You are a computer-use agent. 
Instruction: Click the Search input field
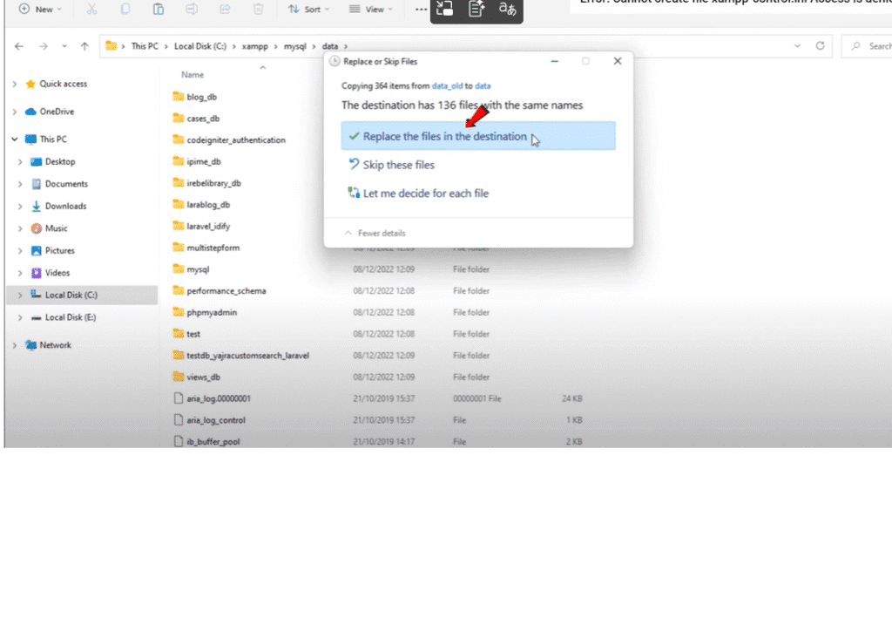(x=868, y=46)
